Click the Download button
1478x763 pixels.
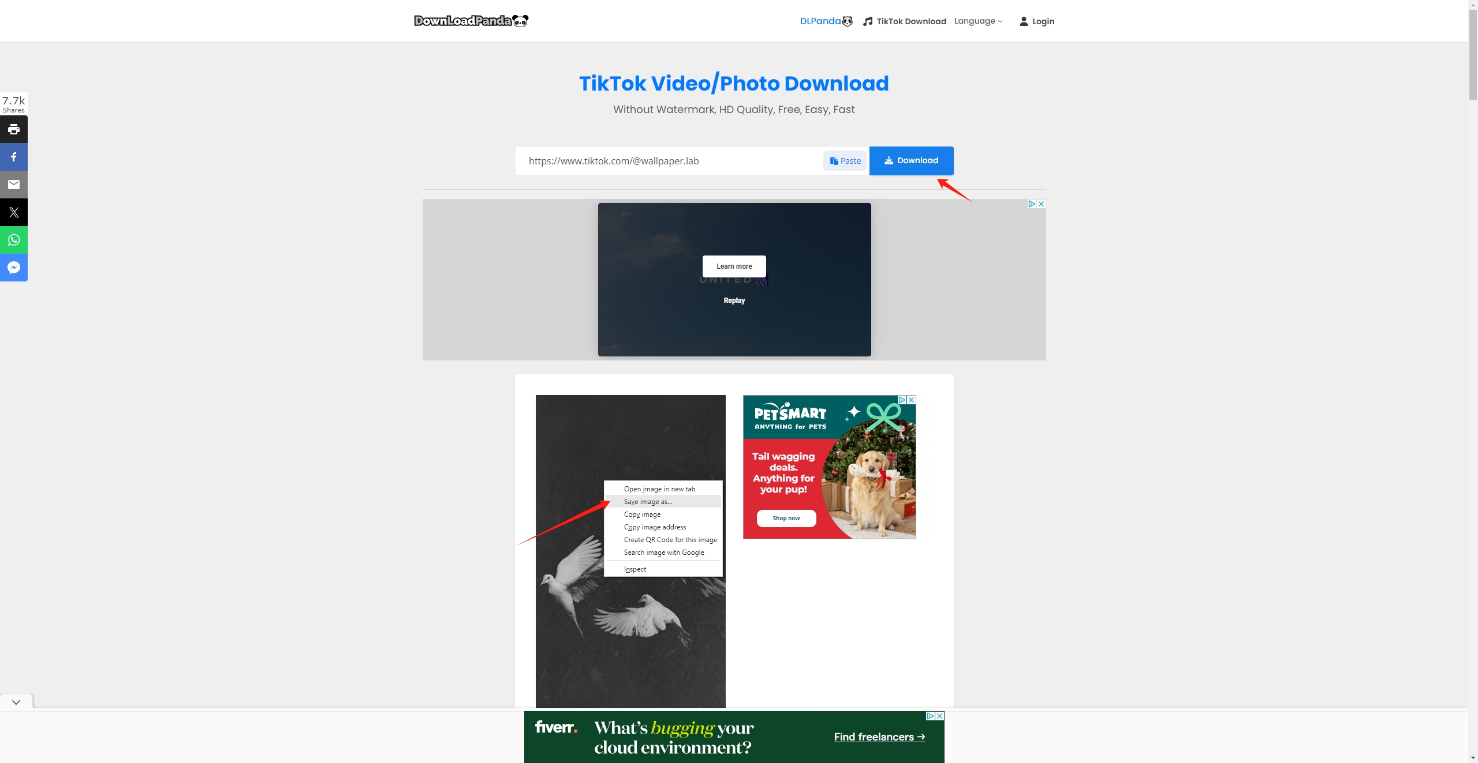point(910,160)
